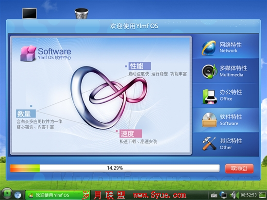
Task: Click the 08:52:53 system clock
Action: 249,195
